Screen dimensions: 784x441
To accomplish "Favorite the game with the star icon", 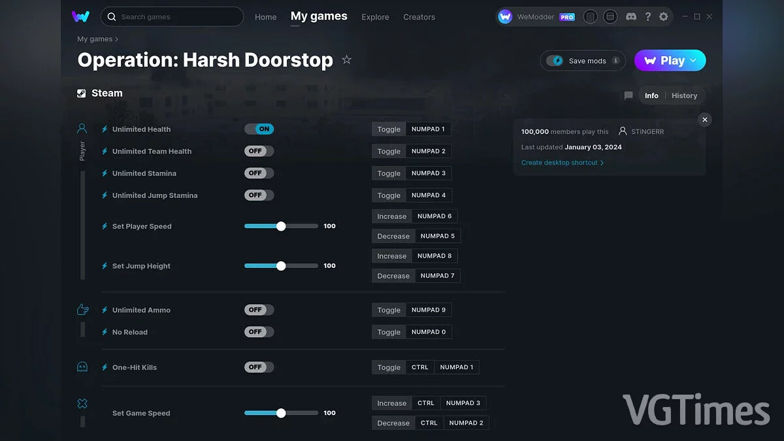I will coord(347,59).
